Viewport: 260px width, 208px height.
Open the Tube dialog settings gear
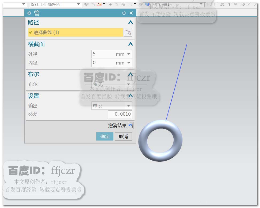(x=29, y=13)
